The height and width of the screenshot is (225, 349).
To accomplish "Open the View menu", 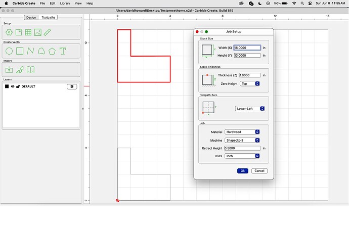I will coord(78,4).
